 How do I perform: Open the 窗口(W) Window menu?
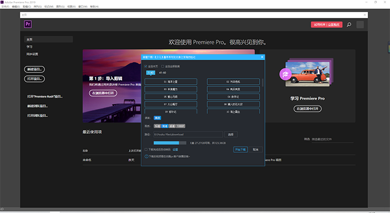click(83, 7)
